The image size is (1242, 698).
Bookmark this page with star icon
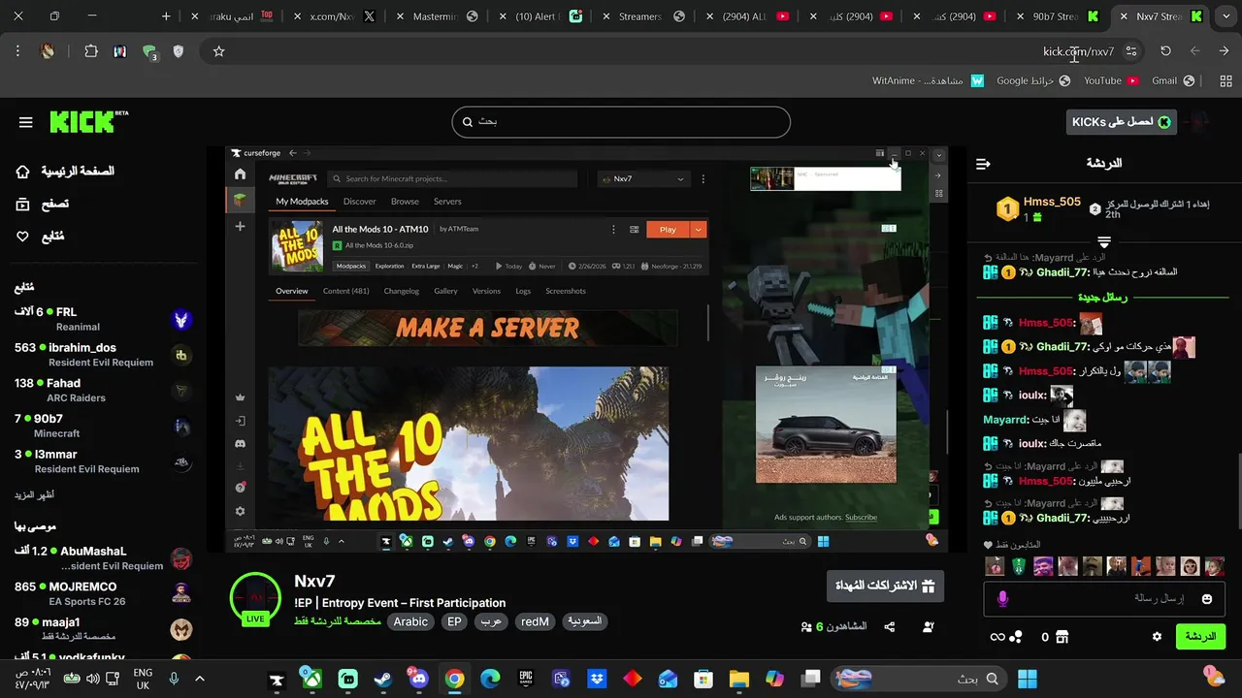coord(218,51)
